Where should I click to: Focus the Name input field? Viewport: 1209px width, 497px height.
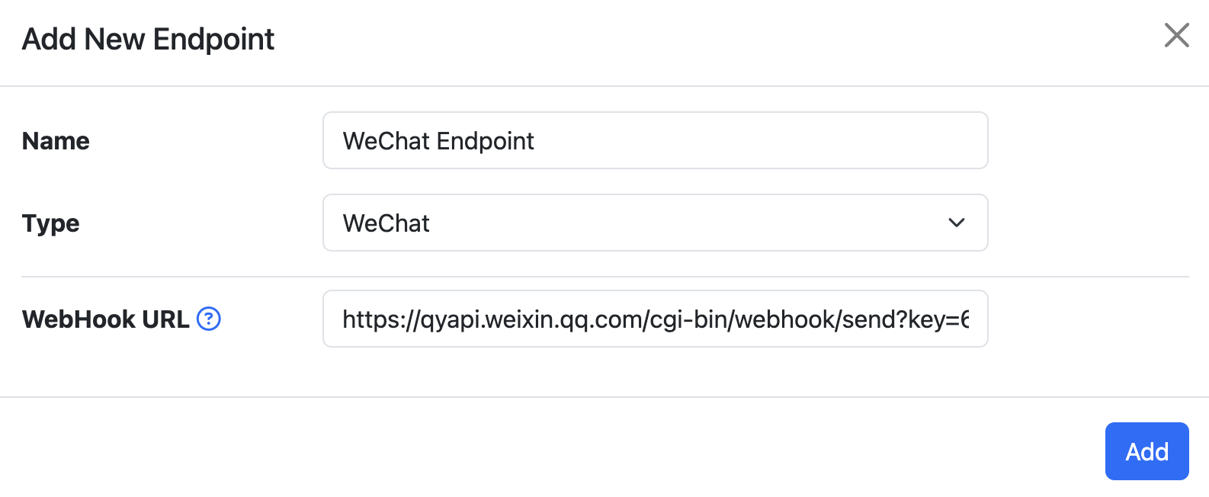pos(656,140)
